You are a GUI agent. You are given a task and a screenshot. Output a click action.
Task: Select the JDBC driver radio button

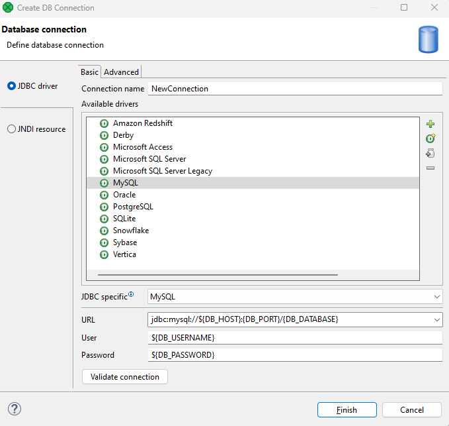click(x=11, y=85)
